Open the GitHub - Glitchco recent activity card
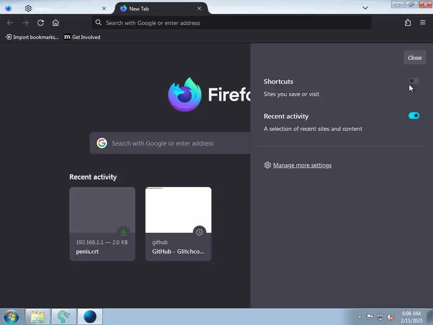 tap(178, 224)
